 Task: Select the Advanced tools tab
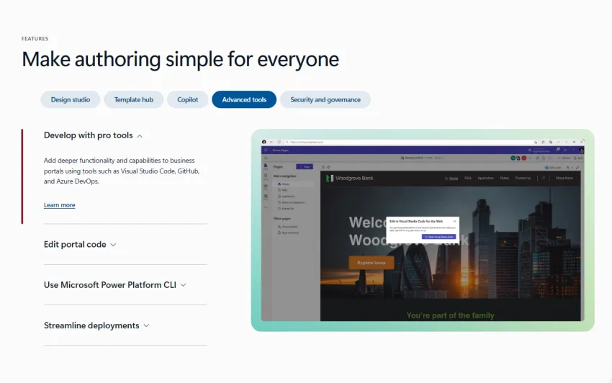[244, 99]
